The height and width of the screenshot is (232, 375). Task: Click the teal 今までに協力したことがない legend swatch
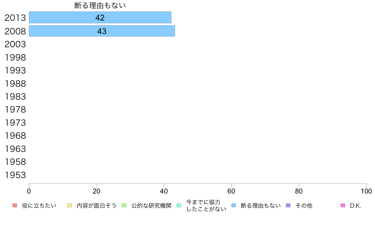(179, 206)
